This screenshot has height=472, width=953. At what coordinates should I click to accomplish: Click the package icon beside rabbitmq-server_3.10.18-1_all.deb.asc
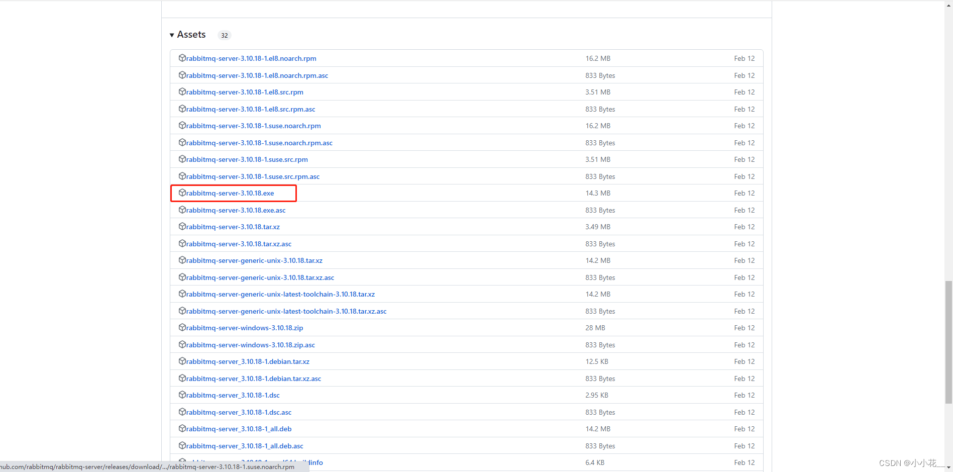182,446
